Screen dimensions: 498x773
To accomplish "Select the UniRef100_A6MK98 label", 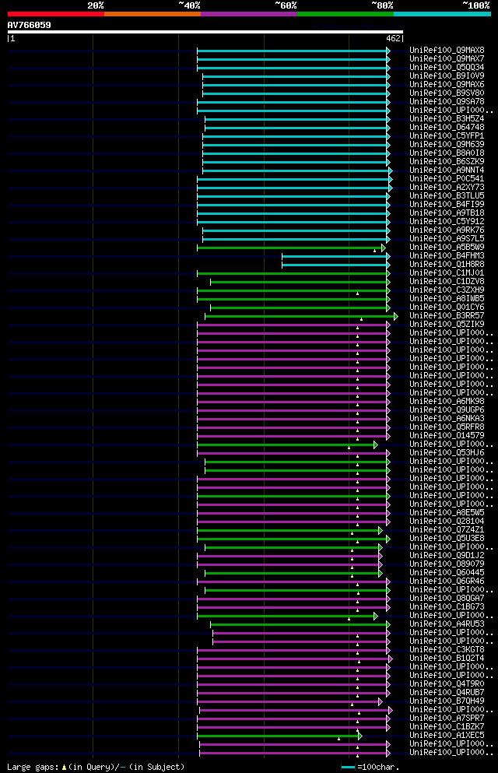I will tap(447, 401).
